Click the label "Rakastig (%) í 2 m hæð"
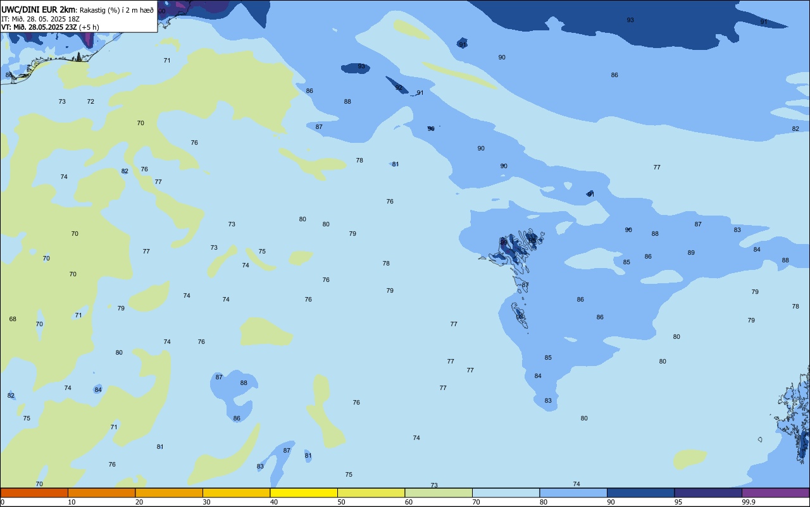810x507 pixels. (116, 10)
